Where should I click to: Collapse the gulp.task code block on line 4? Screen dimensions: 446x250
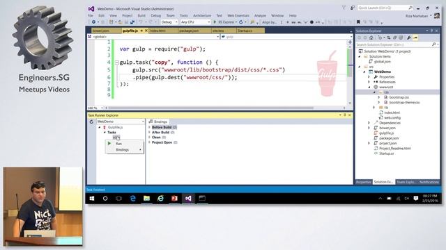(x=116, y=62)
